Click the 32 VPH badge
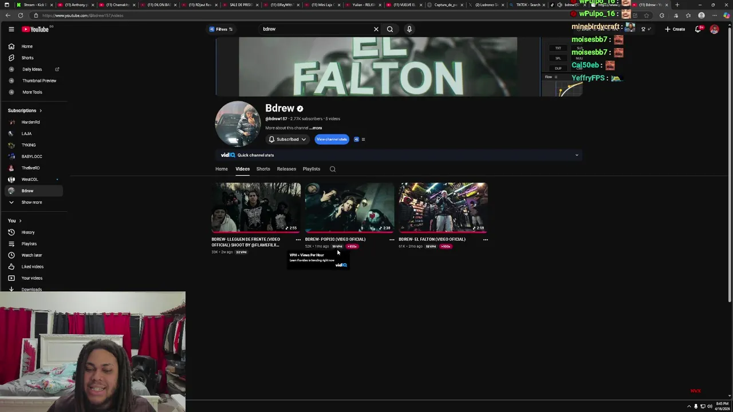Screen dimensions: 733x412 [x=241, y=252]
